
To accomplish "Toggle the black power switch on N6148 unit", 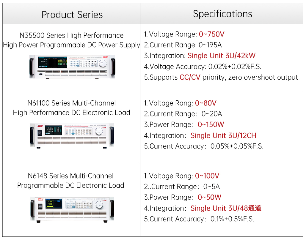I will (x=40, y=206).
